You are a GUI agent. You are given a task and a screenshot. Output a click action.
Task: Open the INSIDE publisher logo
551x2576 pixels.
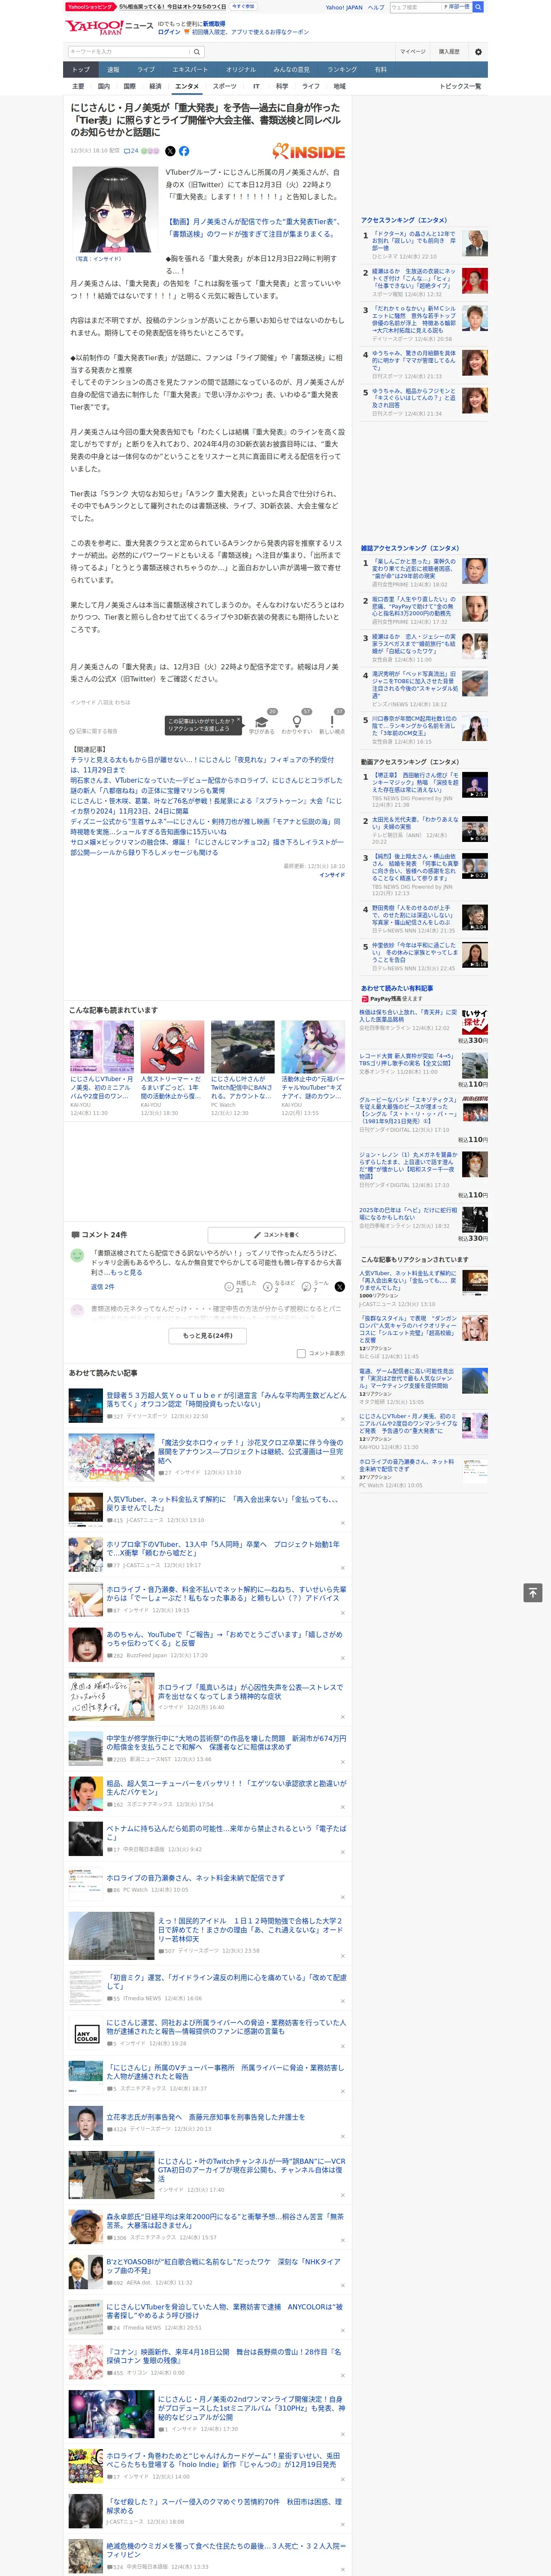click(x=308, y=151)
